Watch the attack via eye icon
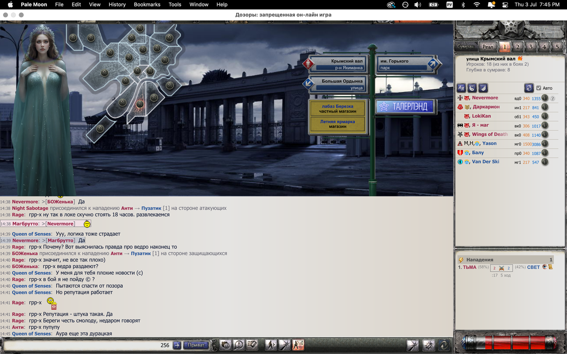The height and width of the screenshot is (354, 567). pyautogui.click(x=545, y=267)
